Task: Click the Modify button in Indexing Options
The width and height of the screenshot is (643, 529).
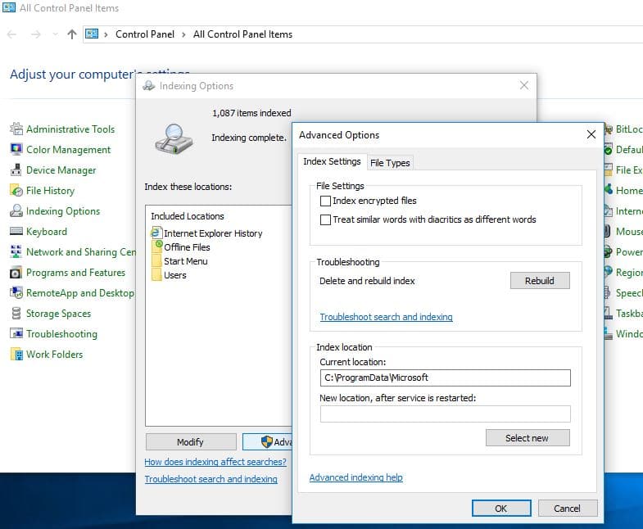Action: pos(190,442)
